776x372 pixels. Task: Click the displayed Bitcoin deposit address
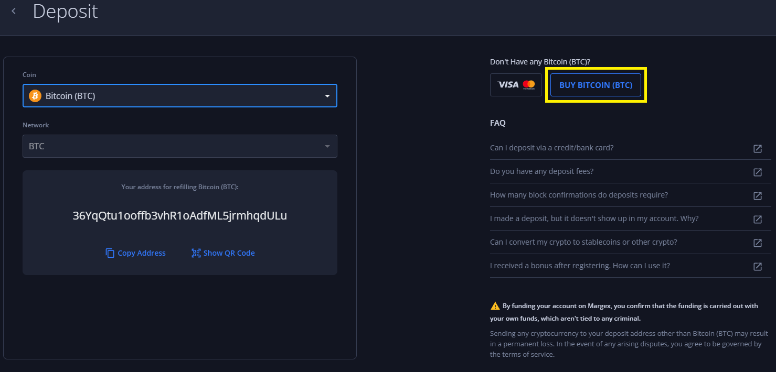(x=179, y=216)
